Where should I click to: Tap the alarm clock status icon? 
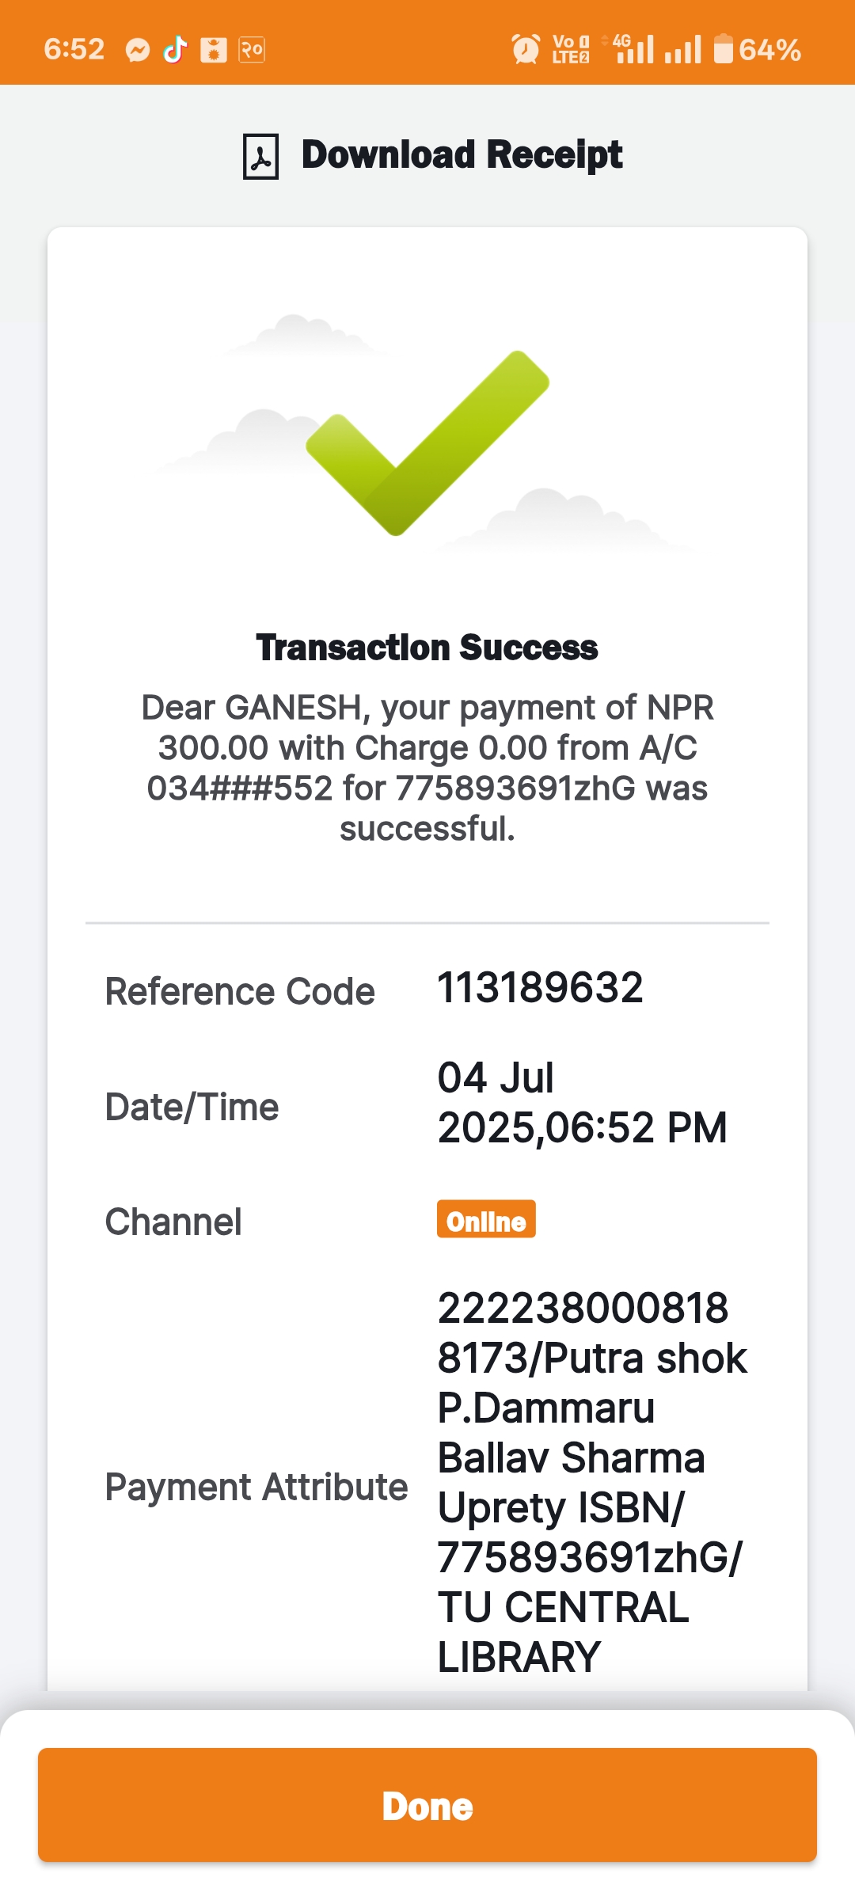[x=526, y=49]
